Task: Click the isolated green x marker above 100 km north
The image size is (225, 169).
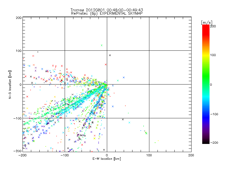Action: [x=102, y=45]
